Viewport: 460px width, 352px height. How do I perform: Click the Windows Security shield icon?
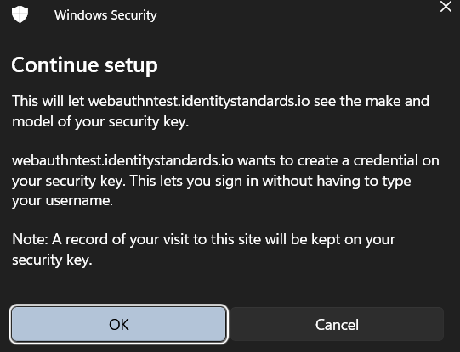coord(20,14)
